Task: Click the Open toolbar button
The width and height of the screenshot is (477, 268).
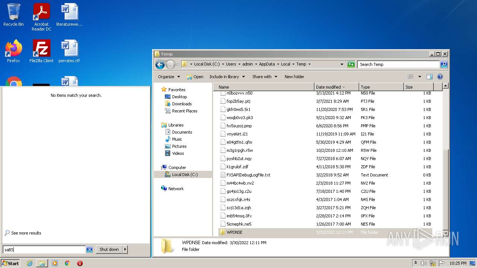Action: (195, 77)
